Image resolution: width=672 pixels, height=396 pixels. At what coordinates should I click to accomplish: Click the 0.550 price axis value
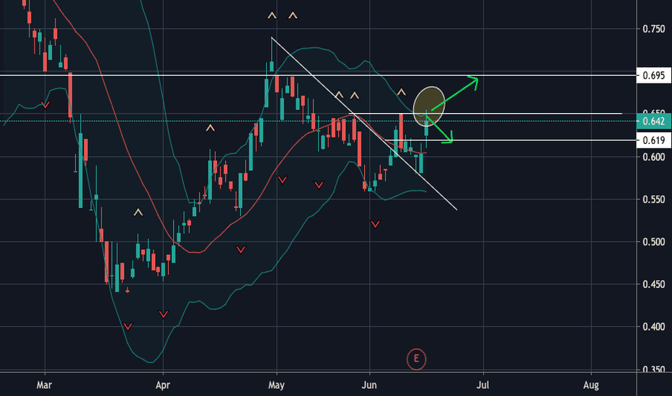[653, 199]
